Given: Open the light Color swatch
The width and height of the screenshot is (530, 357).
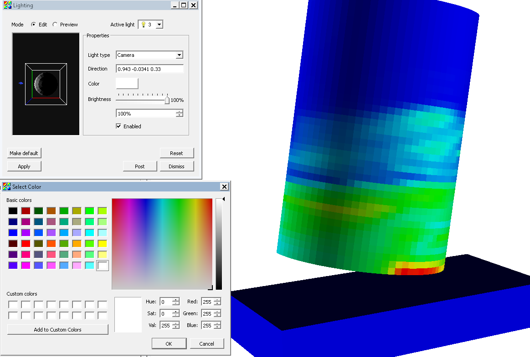Looking at the screenshot, I should click(x=127, y=84).
